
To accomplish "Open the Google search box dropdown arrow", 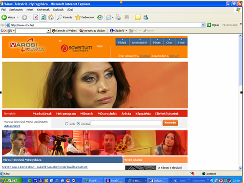I will (48, 31).
